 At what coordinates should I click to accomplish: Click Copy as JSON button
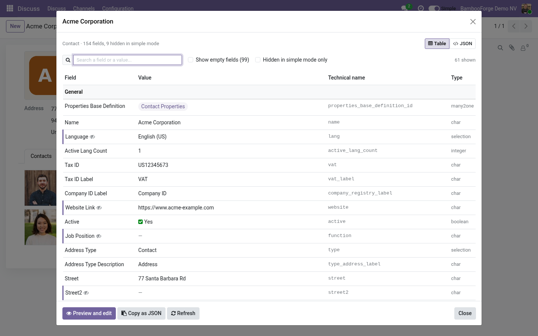pos(141,313)
